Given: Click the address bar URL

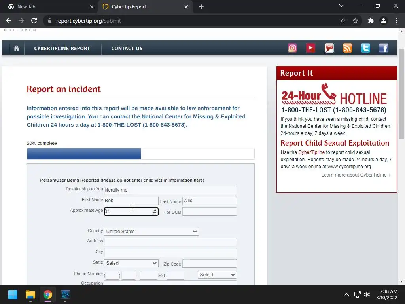Looking at the screenshot, I should tap(88, 21).
